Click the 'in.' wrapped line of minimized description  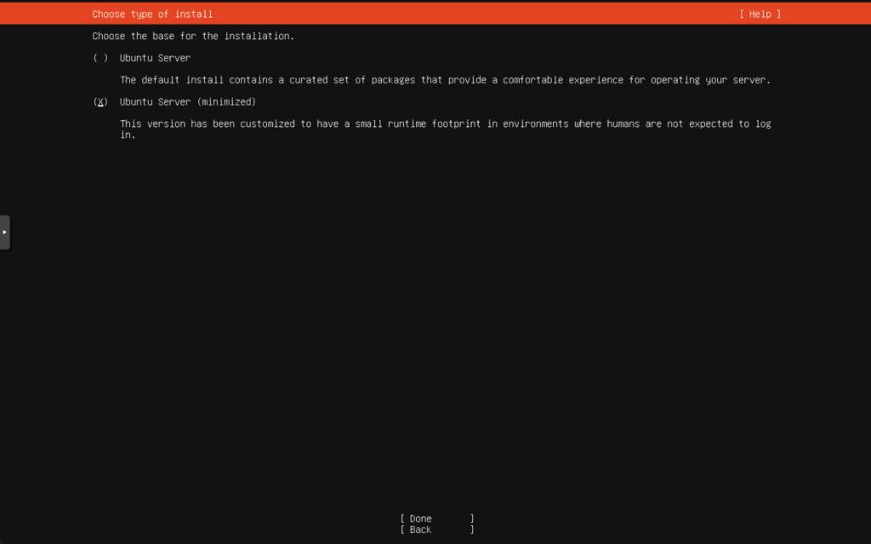click(x=128, y=135)
